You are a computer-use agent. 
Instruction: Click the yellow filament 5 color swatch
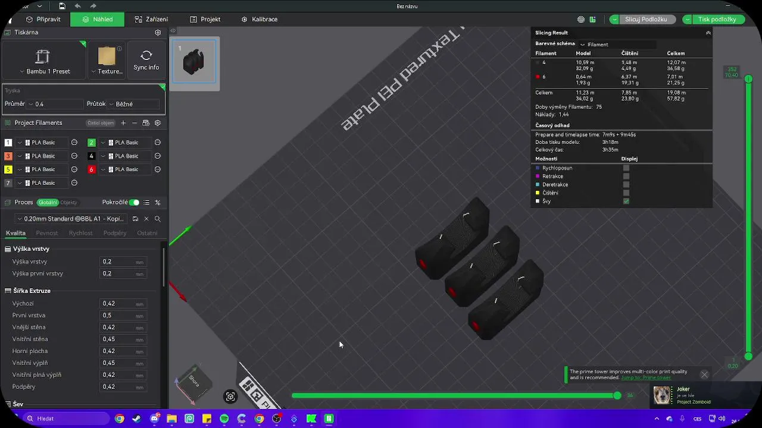click(x=8, y=169)
